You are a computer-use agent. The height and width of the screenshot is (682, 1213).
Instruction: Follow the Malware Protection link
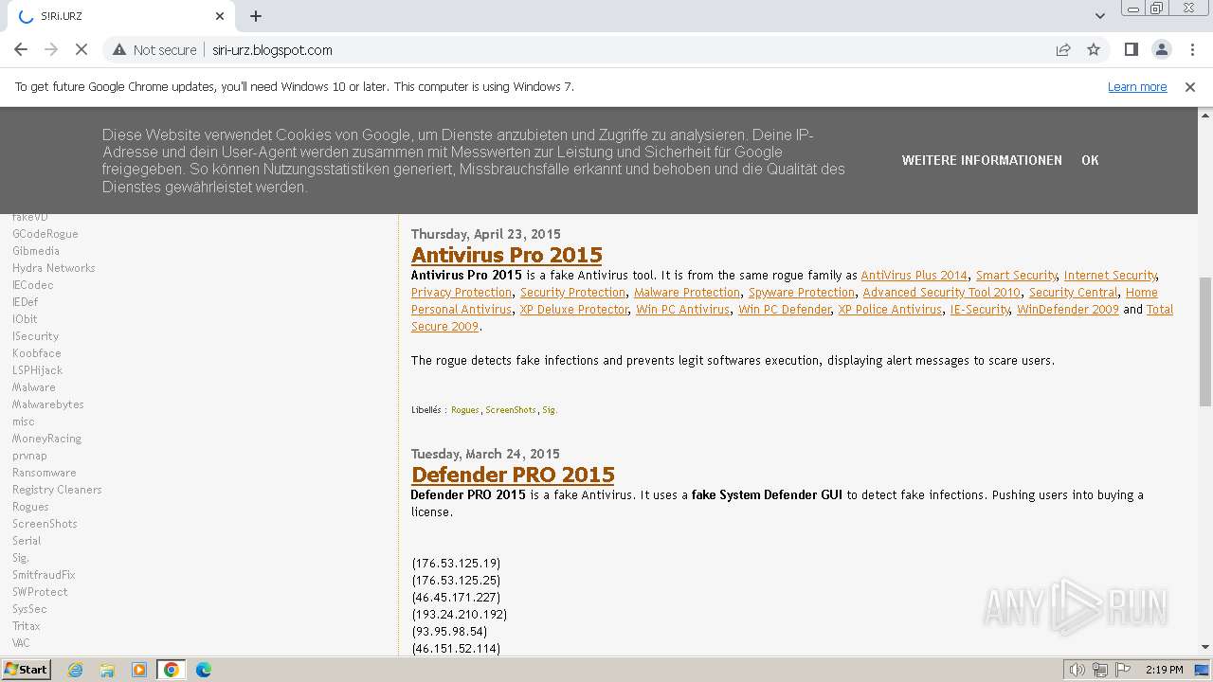687,293
